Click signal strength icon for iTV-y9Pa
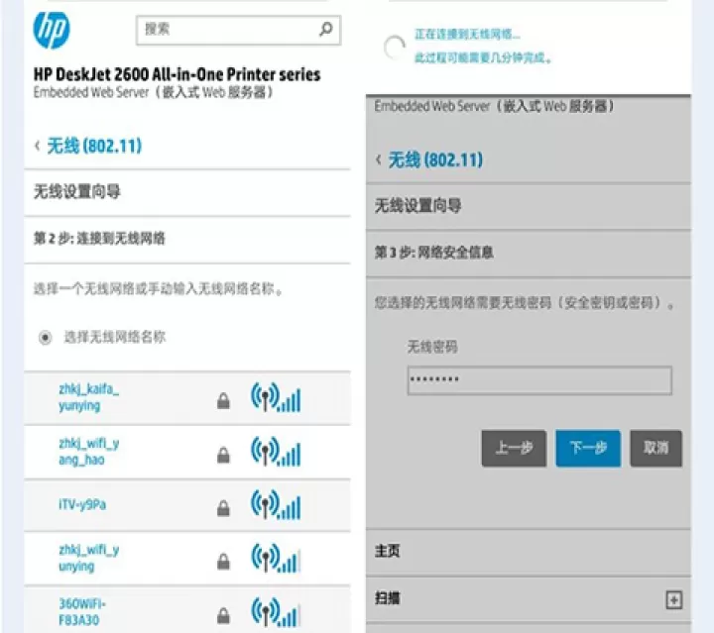 point(276,505)
